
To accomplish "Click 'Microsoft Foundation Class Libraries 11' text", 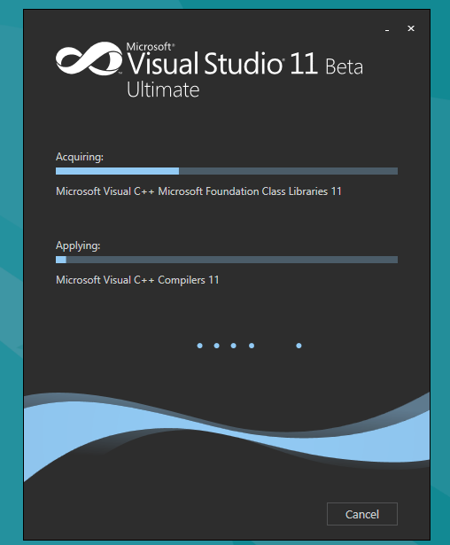I will [250, 191].
